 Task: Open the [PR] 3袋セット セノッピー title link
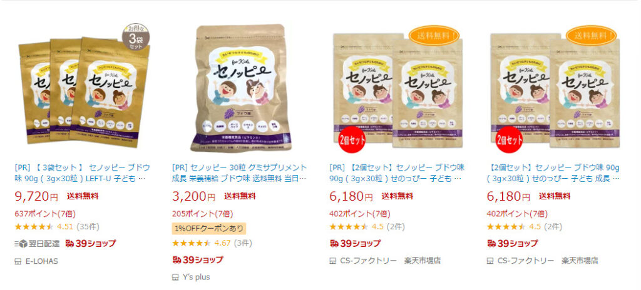(82, 173)
